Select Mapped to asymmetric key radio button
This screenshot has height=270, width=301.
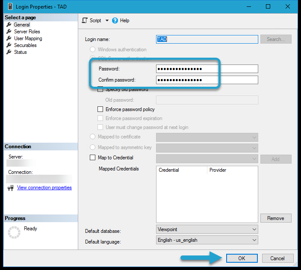pyautogui.click(x=92, y=147)
